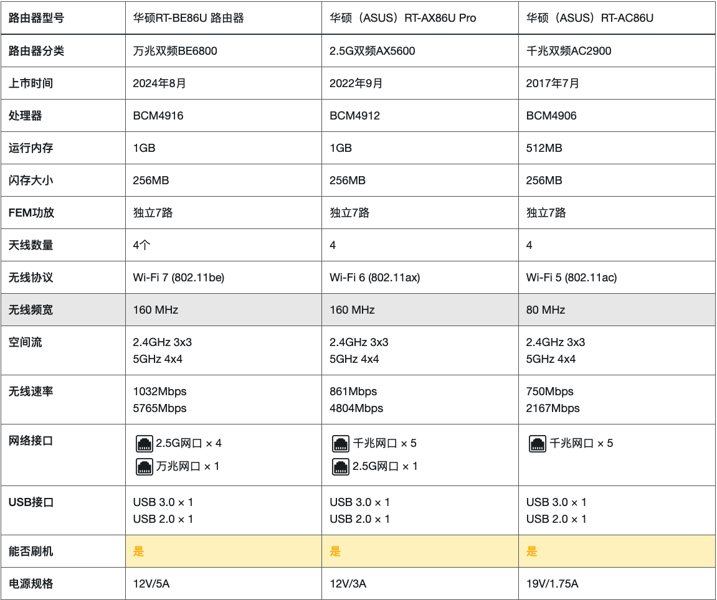Click the BCM4916 processor cell
The height and width of the screenshot is (600, 717).
[x=158, y=116]
